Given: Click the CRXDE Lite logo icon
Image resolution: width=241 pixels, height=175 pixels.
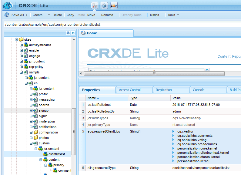Looking at the screenshot, I should [8, 5].
